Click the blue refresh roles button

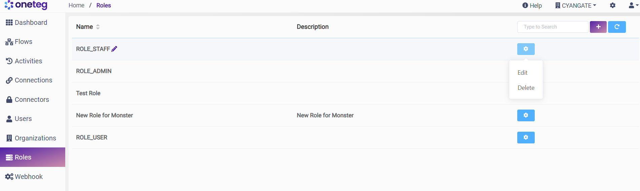point(617,27)
